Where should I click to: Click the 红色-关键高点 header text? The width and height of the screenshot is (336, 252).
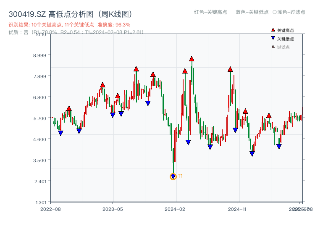210,12
